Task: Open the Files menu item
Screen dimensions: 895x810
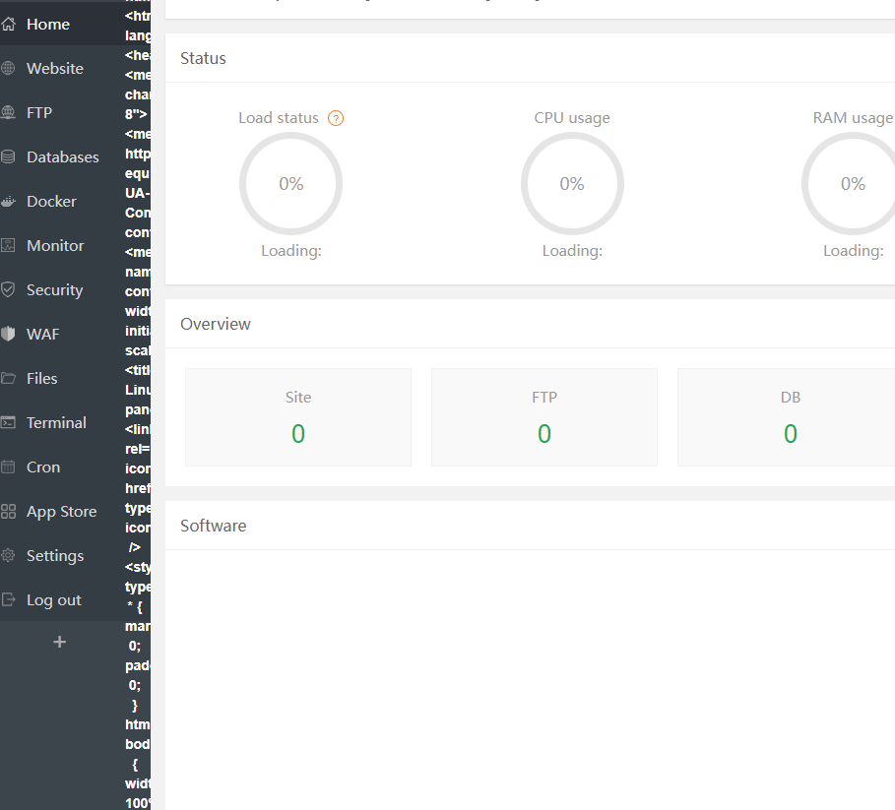Action: (x=42, y=378)
